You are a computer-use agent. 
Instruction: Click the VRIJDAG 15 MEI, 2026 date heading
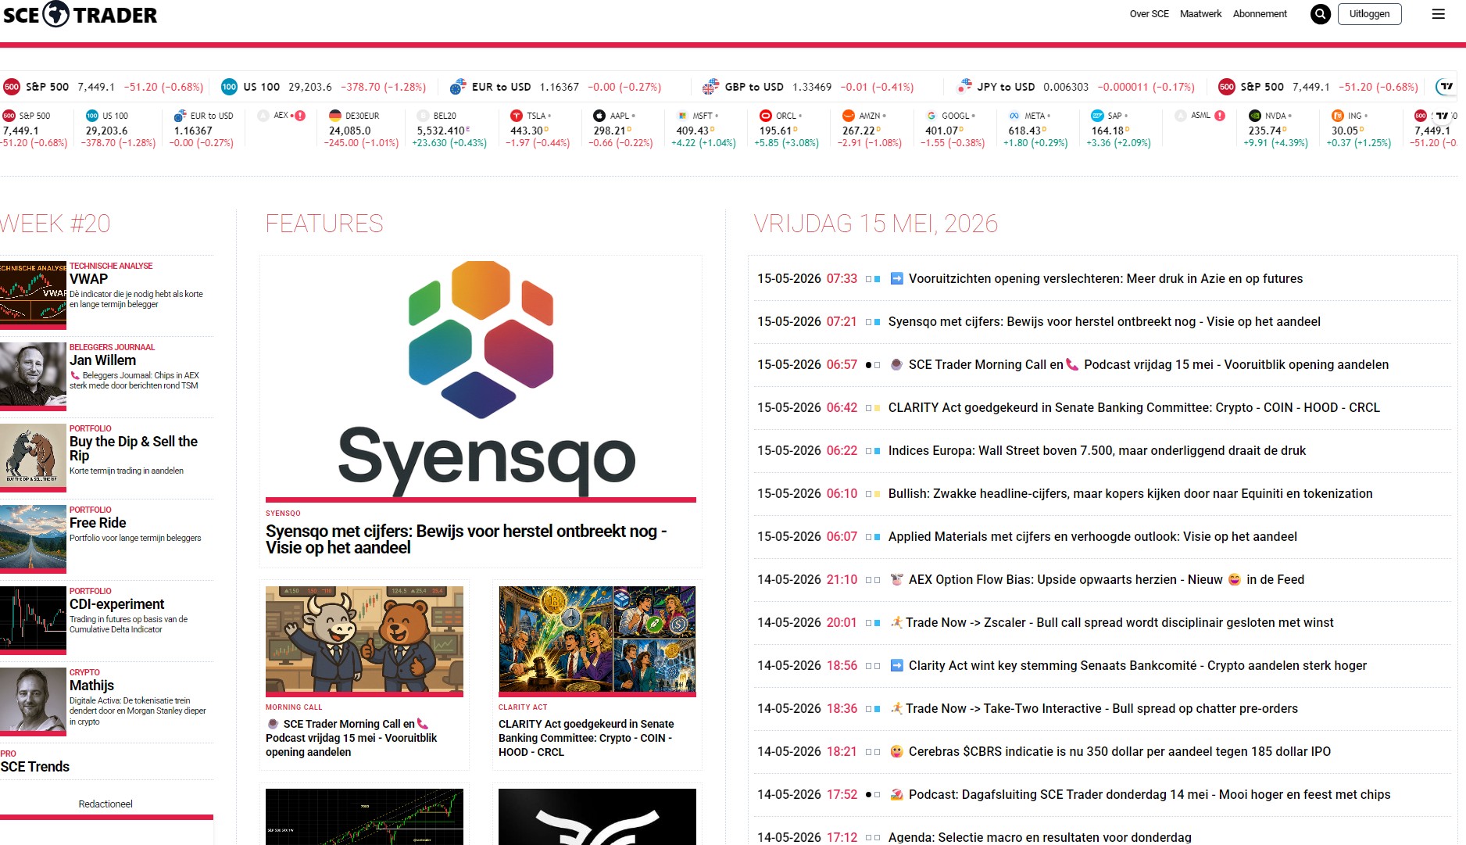[x=876, y=224]
